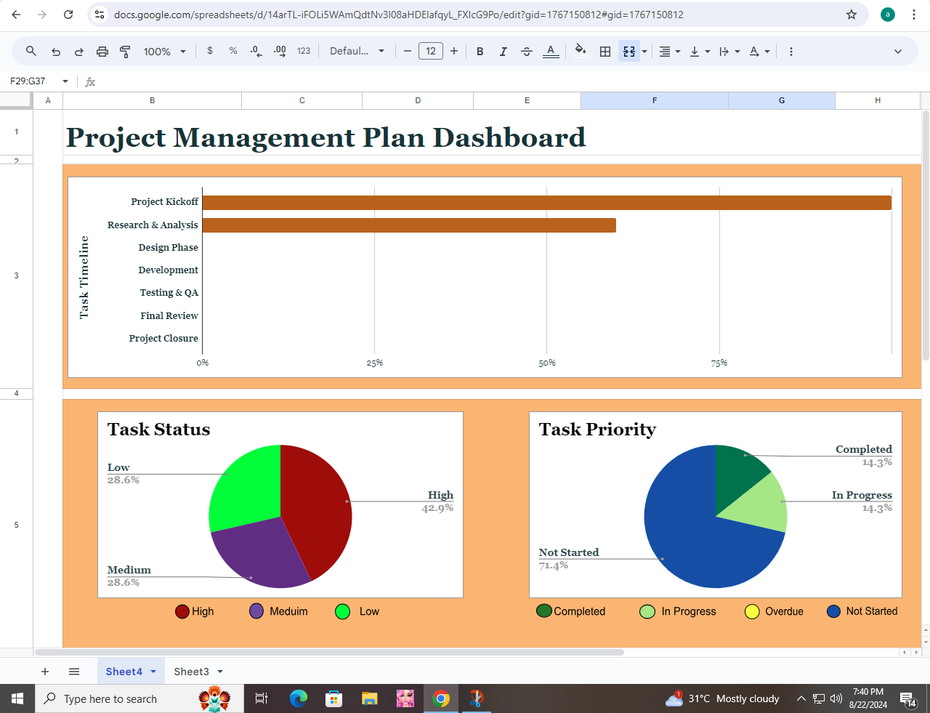Toggle bold formatting

(480, 52)
